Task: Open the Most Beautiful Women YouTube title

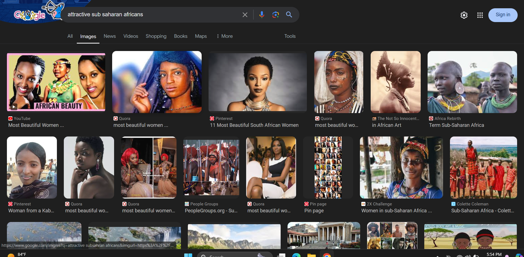Action: pyautogui.click(x=36, y=125)
